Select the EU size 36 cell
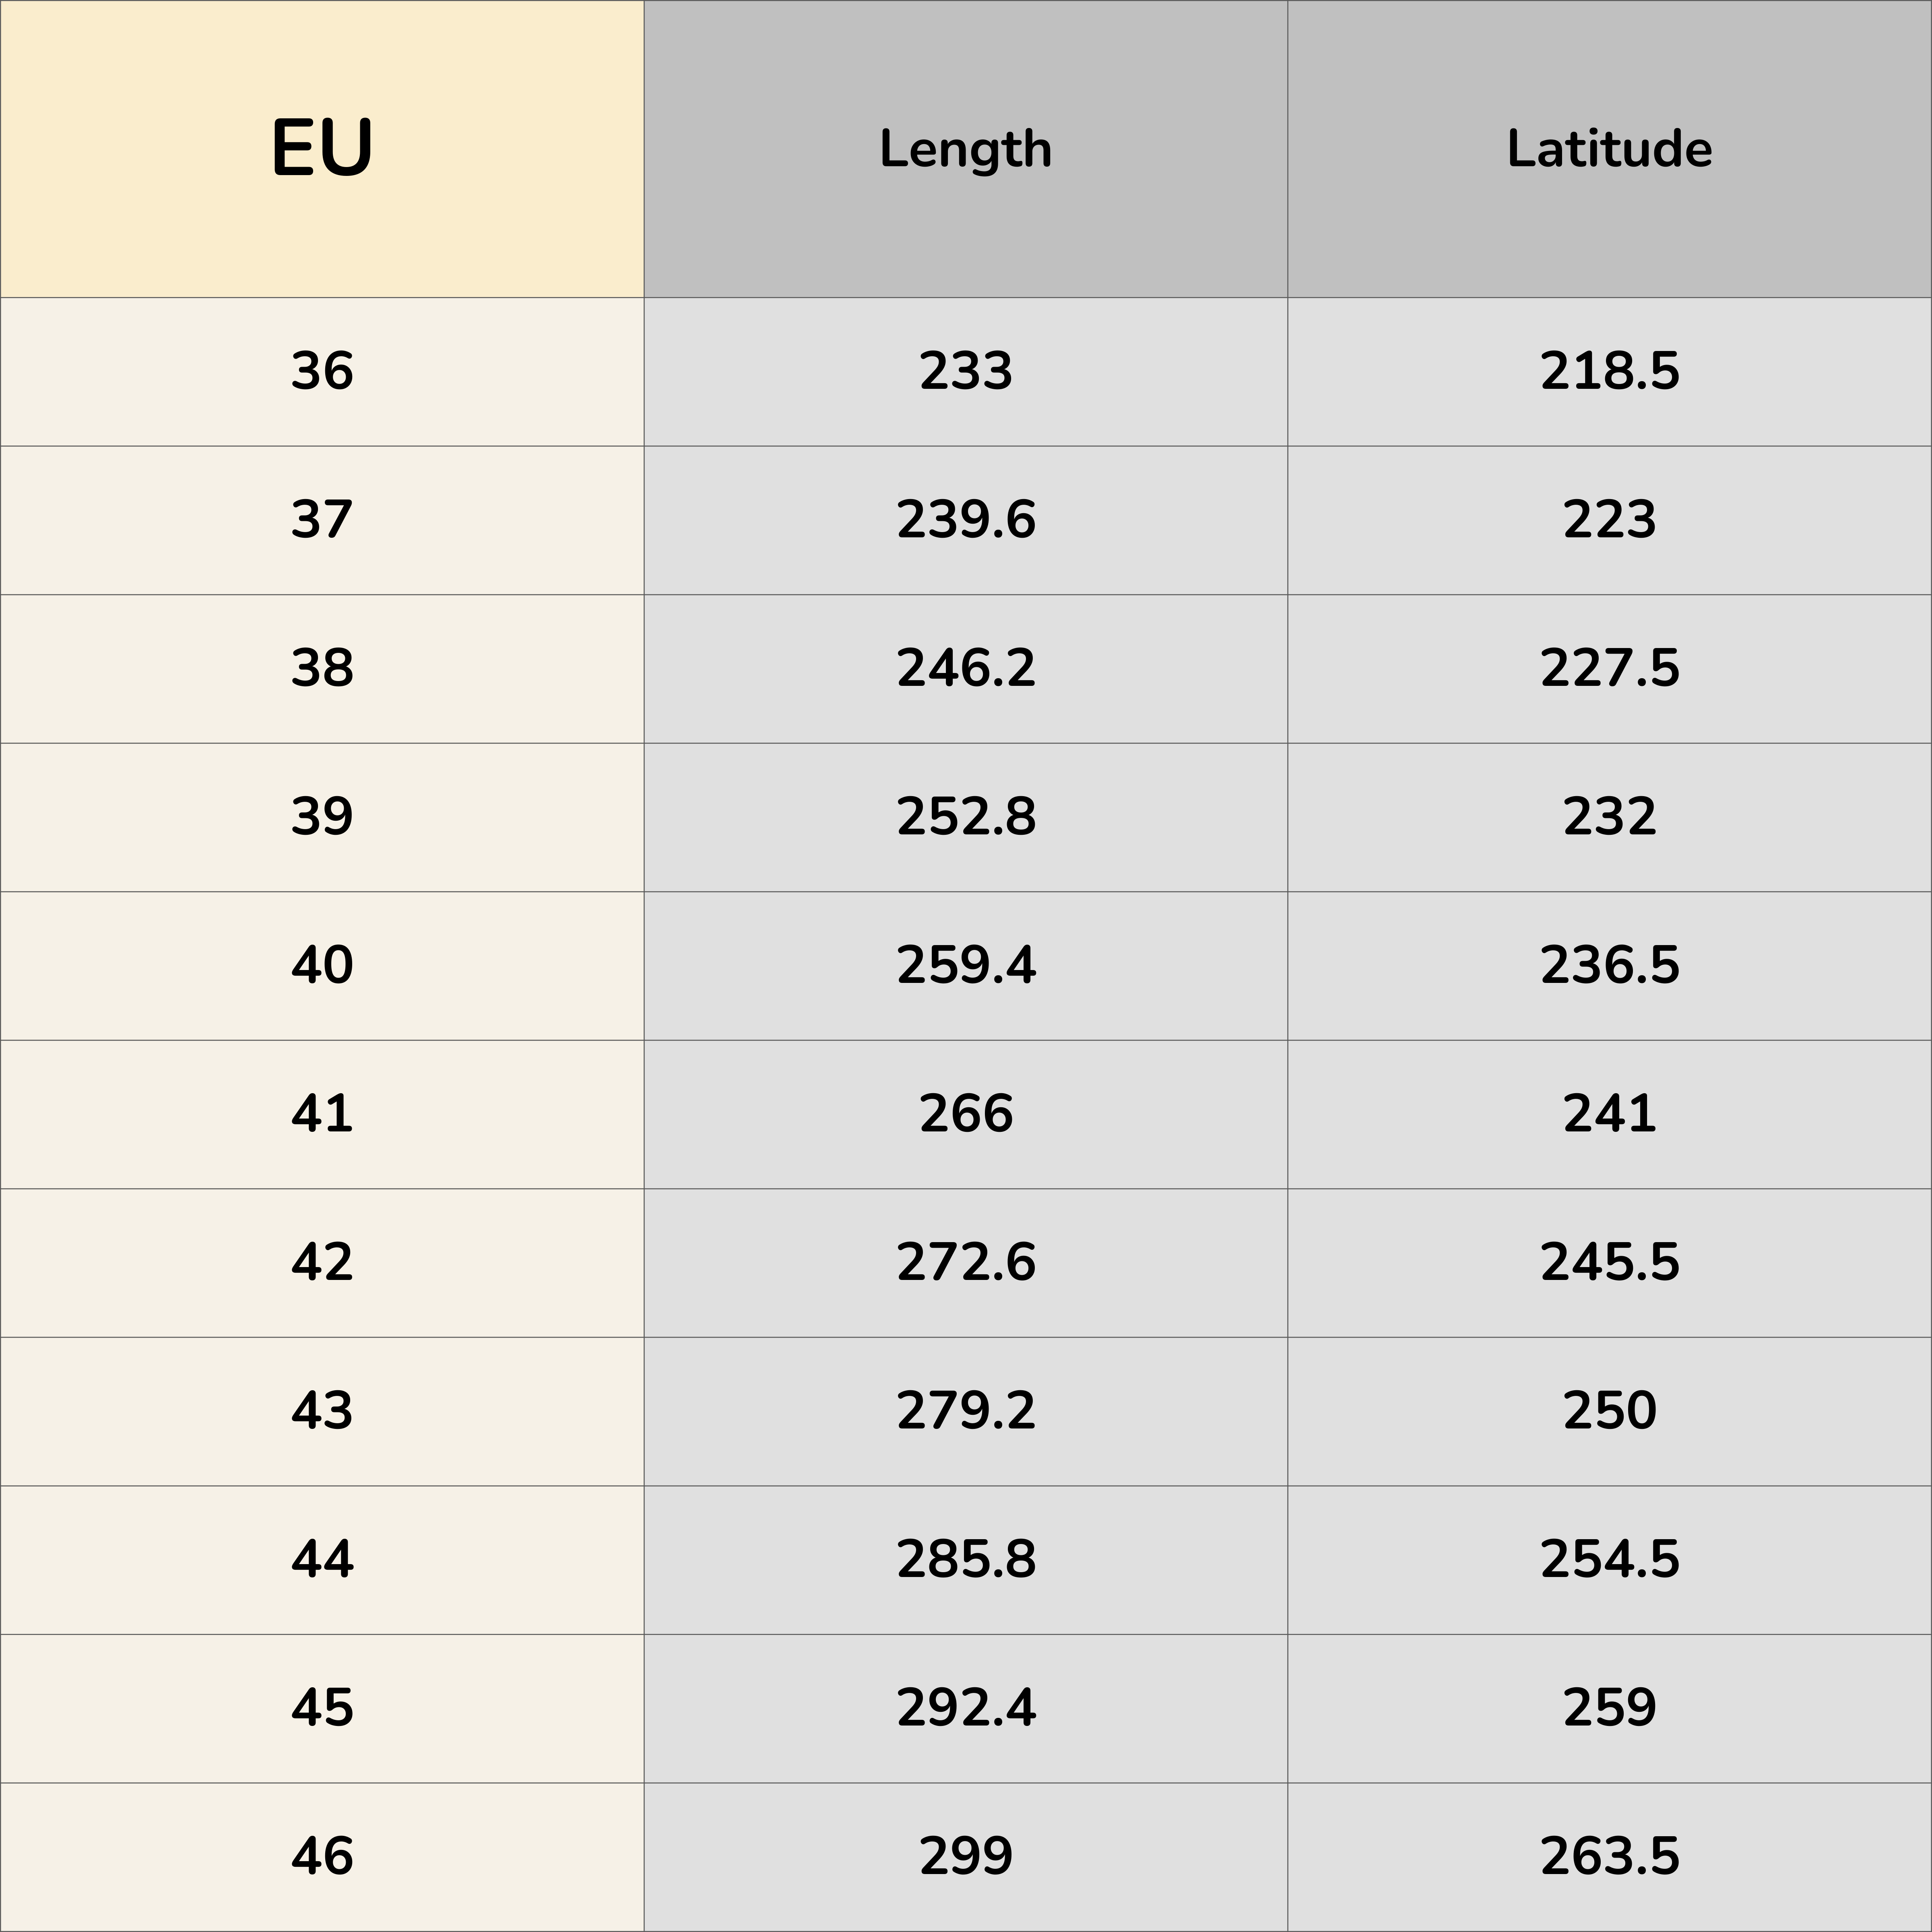1932x1932 pixels. coord(322,371)
